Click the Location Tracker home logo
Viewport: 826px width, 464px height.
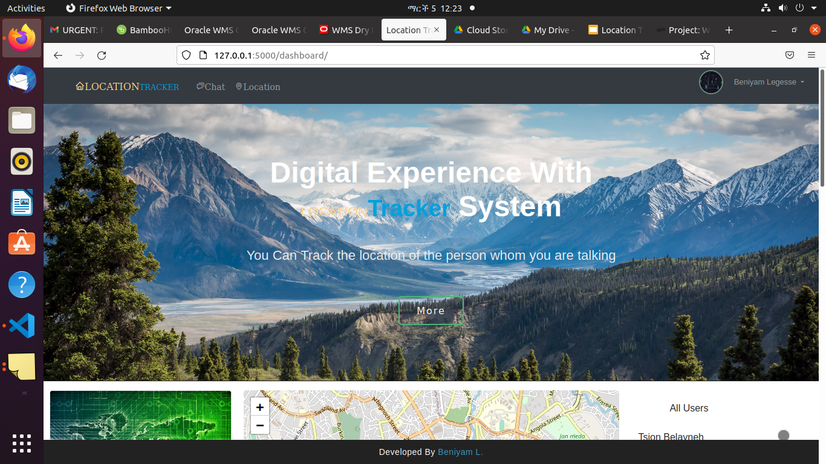point(127,86)
